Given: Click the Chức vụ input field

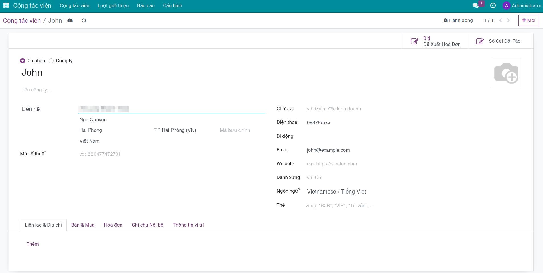Looking at the screenshot, I should (414, 109).
